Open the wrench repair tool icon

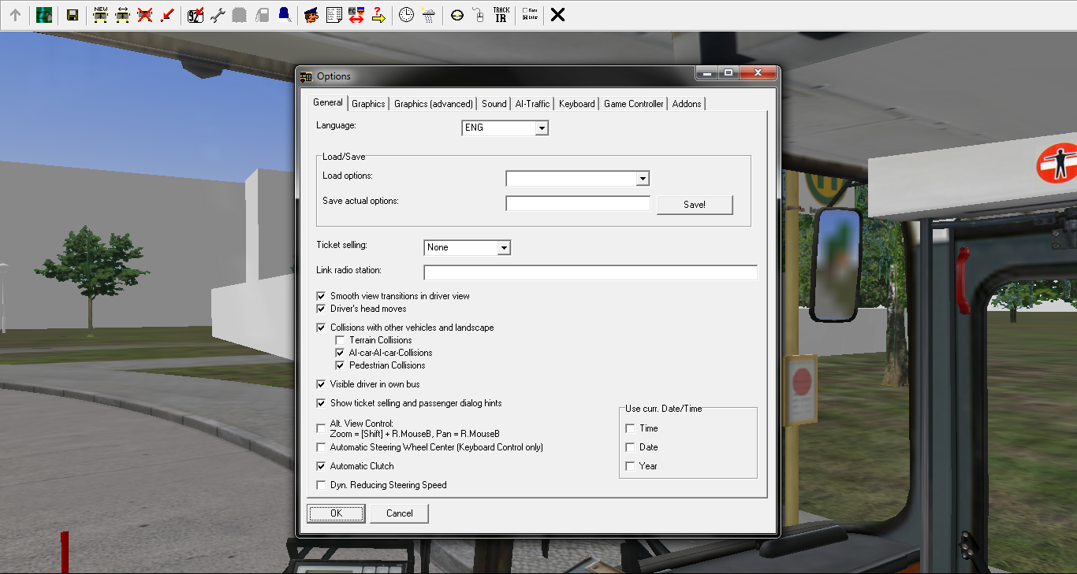pos(218,15)
